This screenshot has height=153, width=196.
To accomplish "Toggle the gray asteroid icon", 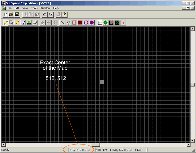I will tap(111, 23).
